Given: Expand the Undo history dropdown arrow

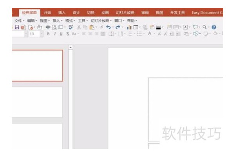Looking at the screenshot, I should click(x=113, y=27).
